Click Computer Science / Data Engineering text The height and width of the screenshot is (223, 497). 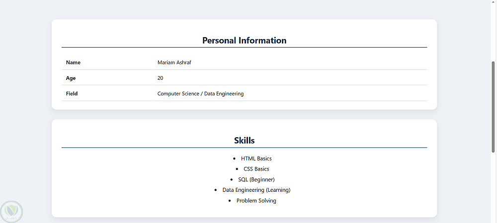(200, 94)
